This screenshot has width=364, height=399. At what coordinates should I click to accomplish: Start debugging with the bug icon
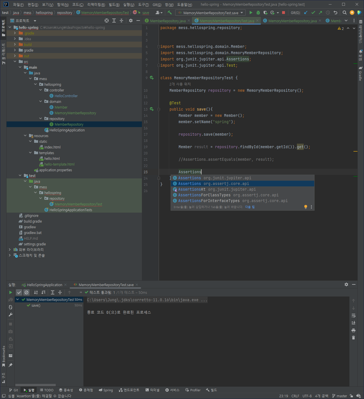tap(258, 13)
